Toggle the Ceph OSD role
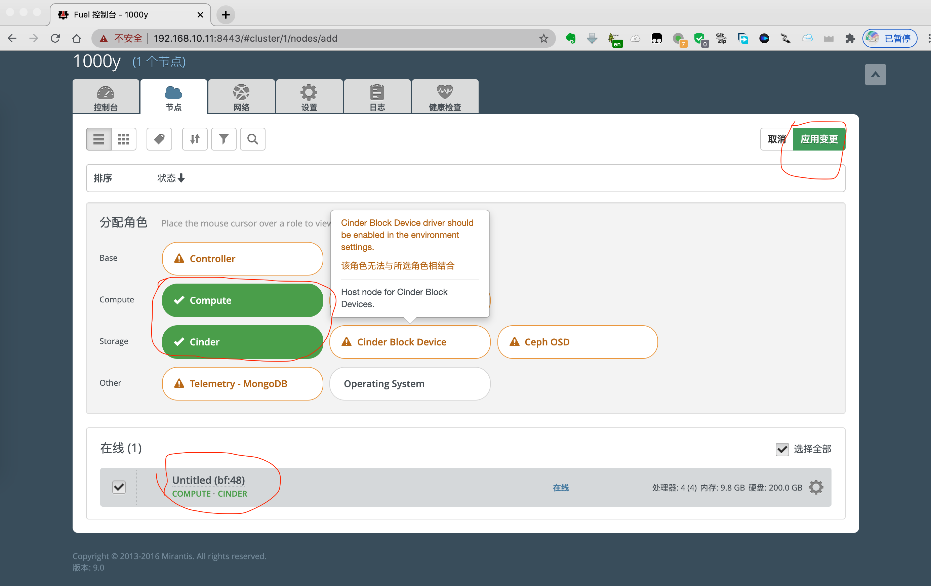 (x=577, y=342)
